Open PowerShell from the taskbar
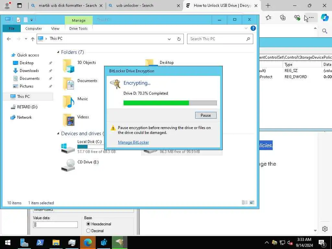 tap(40, 243)
